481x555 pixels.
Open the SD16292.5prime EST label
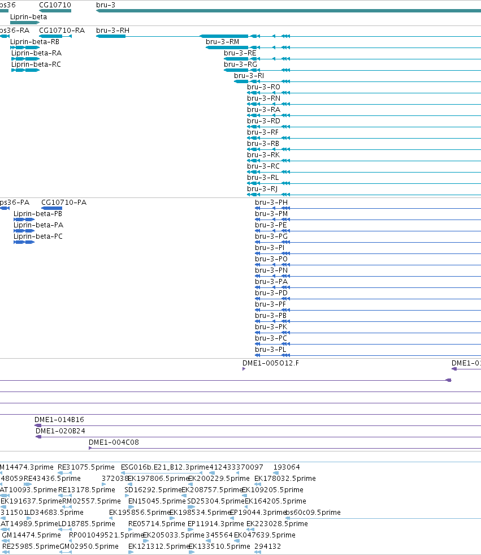coord(153,490)
